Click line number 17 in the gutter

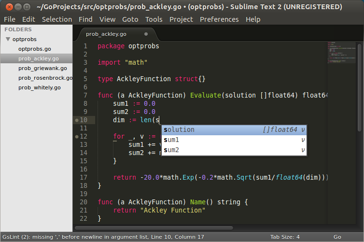pyautogui.click(x=84, y=177)
